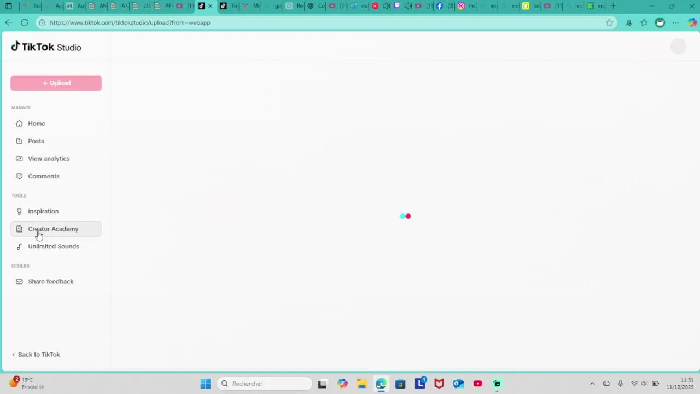Open the Comments section
The image size is (700, 394).
coord(56,176)
